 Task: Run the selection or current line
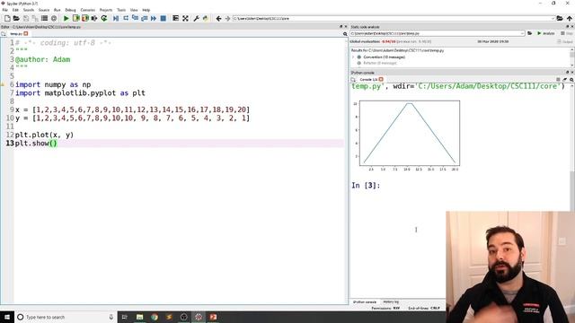(94, 18)
